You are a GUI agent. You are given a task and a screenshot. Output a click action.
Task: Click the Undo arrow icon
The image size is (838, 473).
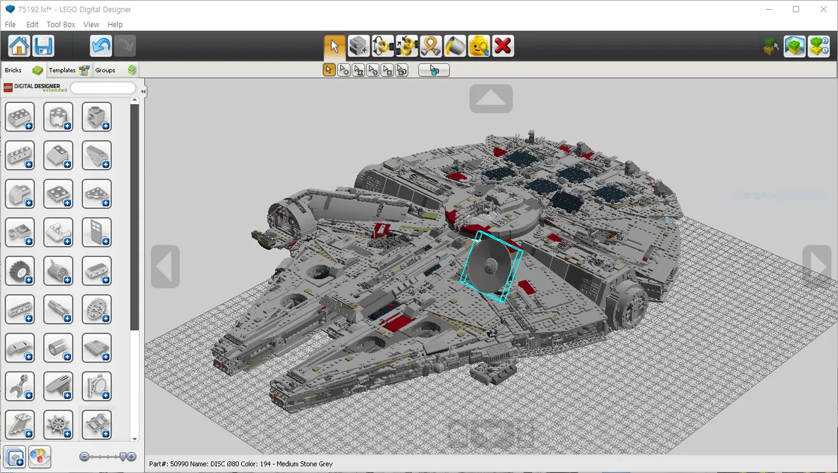pyautogui.click(x=100, y=45)
